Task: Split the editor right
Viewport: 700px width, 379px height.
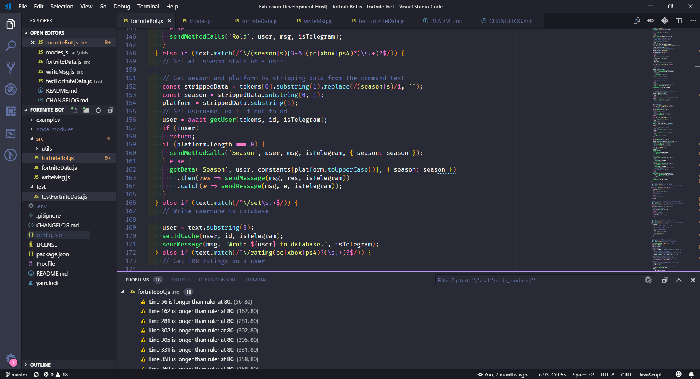Action: click(x=678, y=21)
